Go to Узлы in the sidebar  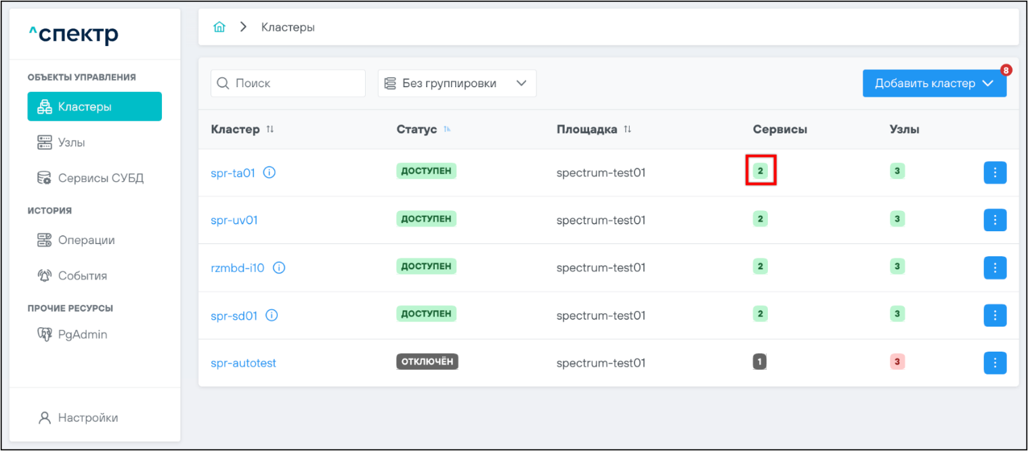coord(71,143)
